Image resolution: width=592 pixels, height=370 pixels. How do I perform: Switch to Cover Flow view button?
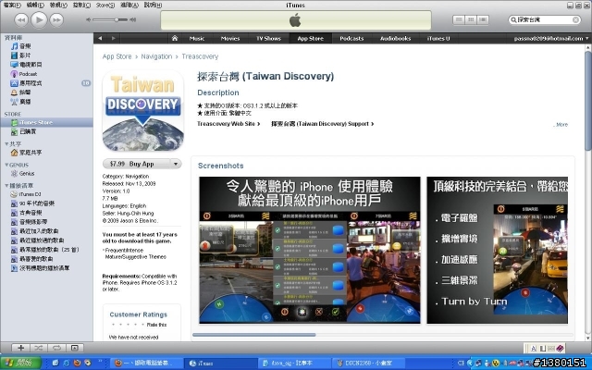(483, 19)
